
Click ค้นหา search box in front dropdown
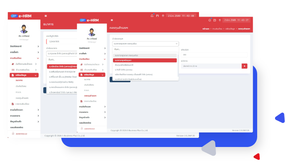145,49
